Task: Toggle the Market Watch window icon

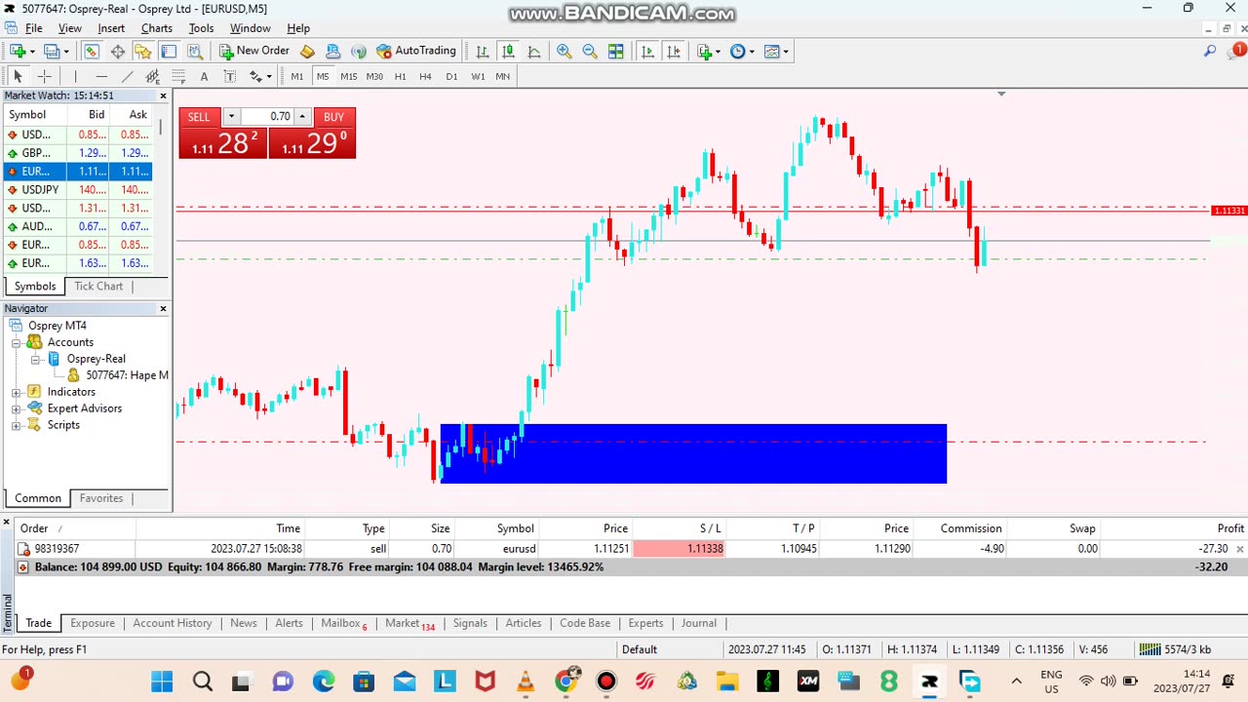Action: 92,51
